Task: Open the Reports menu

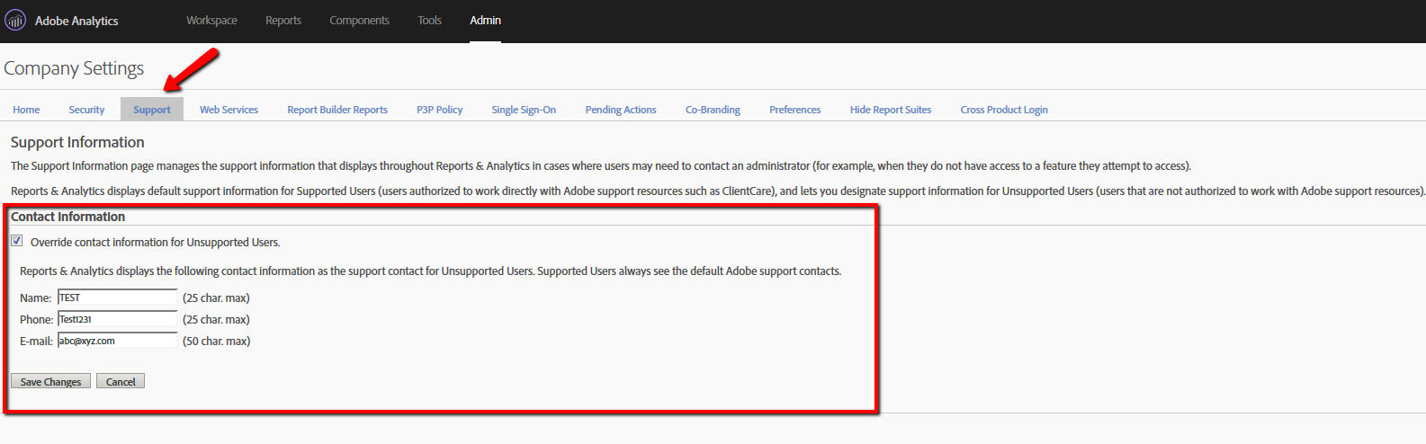Action: coord(283,21)
